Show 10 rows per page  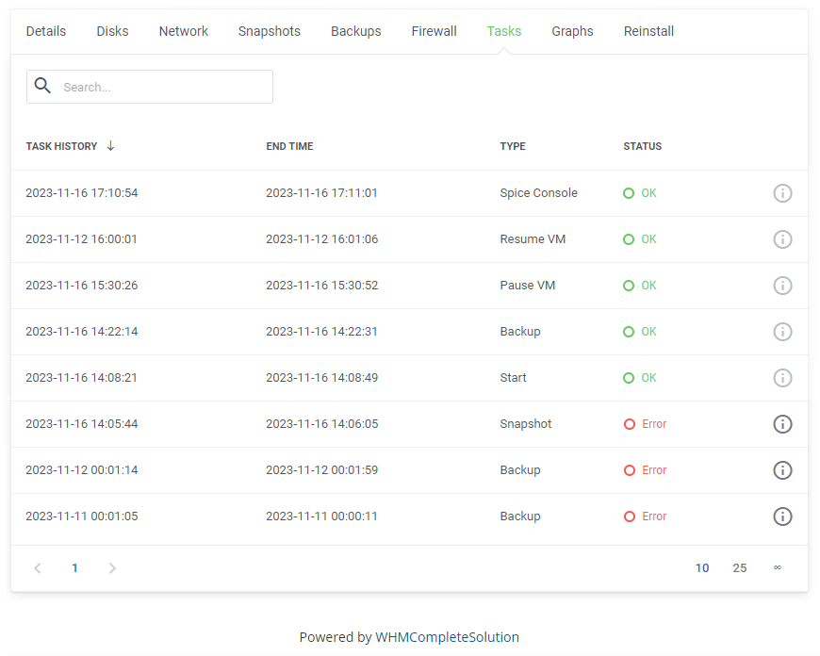pos(702,568)
